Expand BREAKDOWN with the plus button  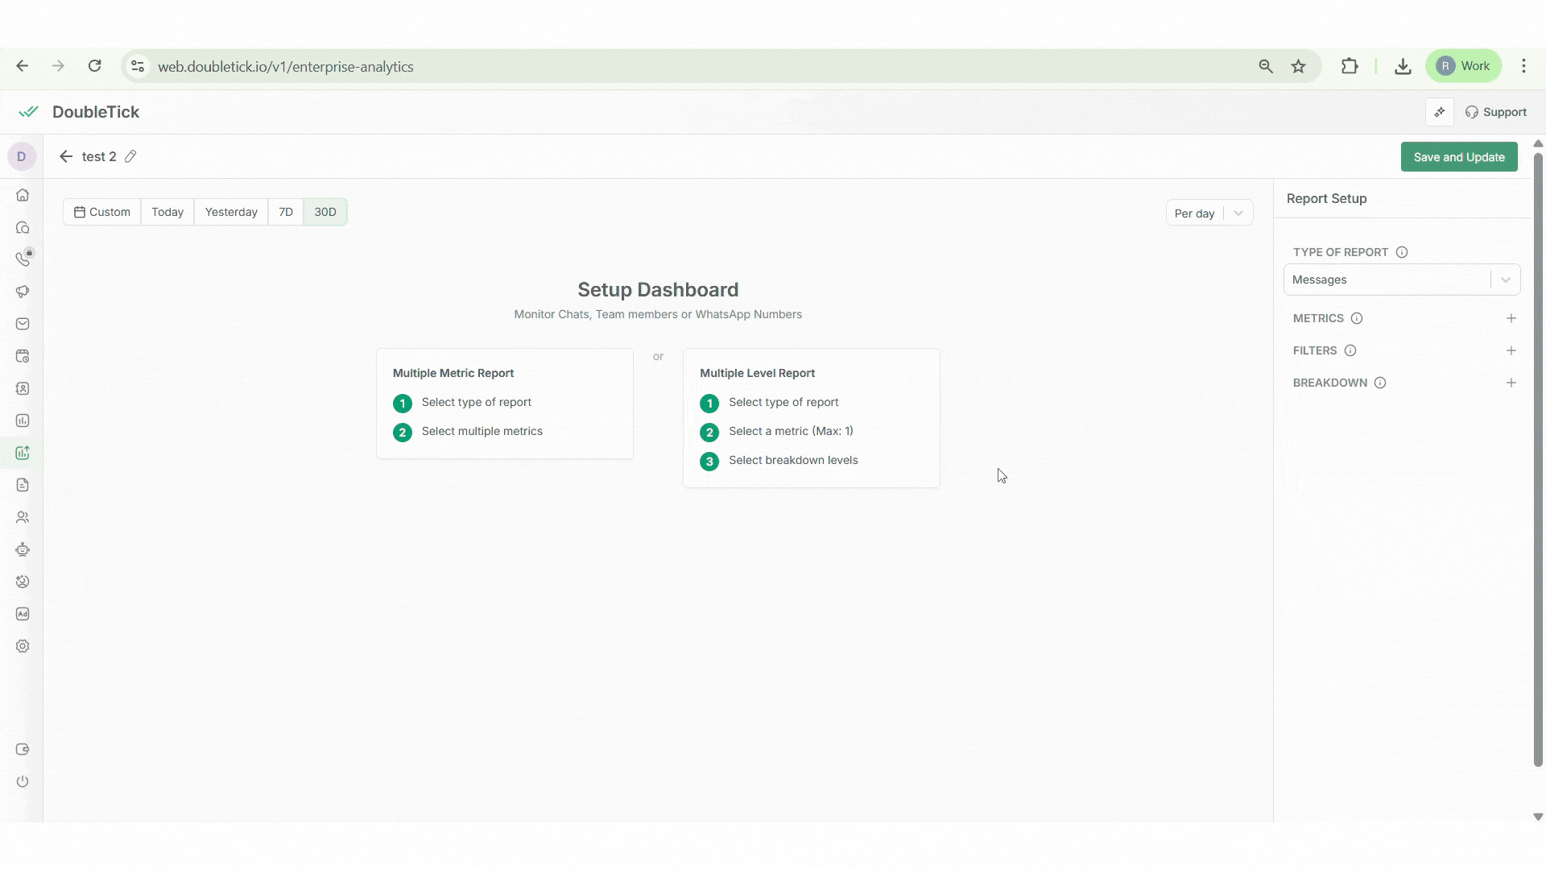(x=1511, y=383)
